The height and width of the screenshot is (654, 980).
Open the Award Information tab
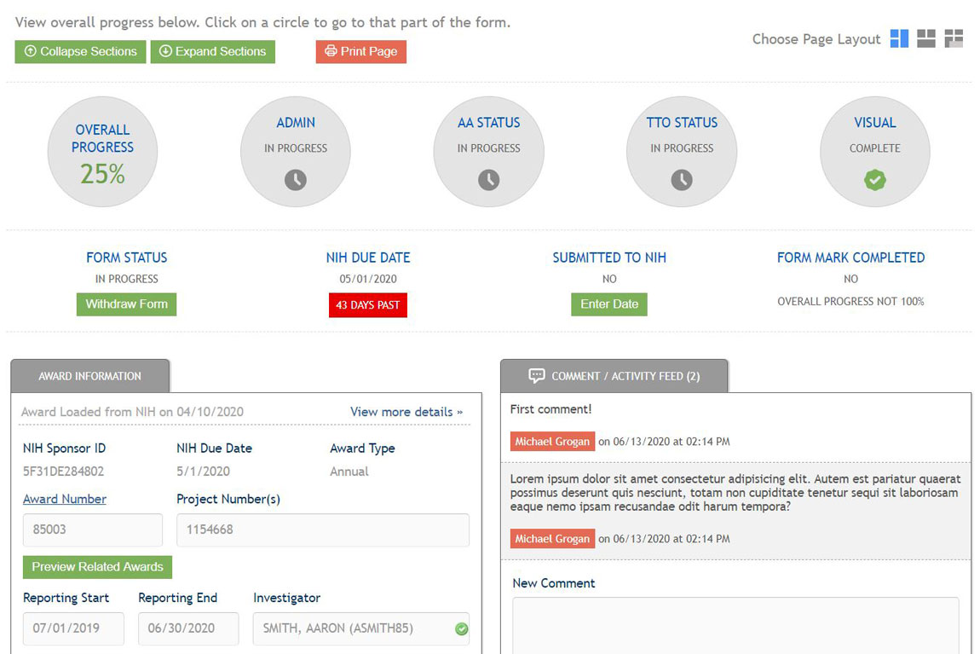[x=89, y=376]
